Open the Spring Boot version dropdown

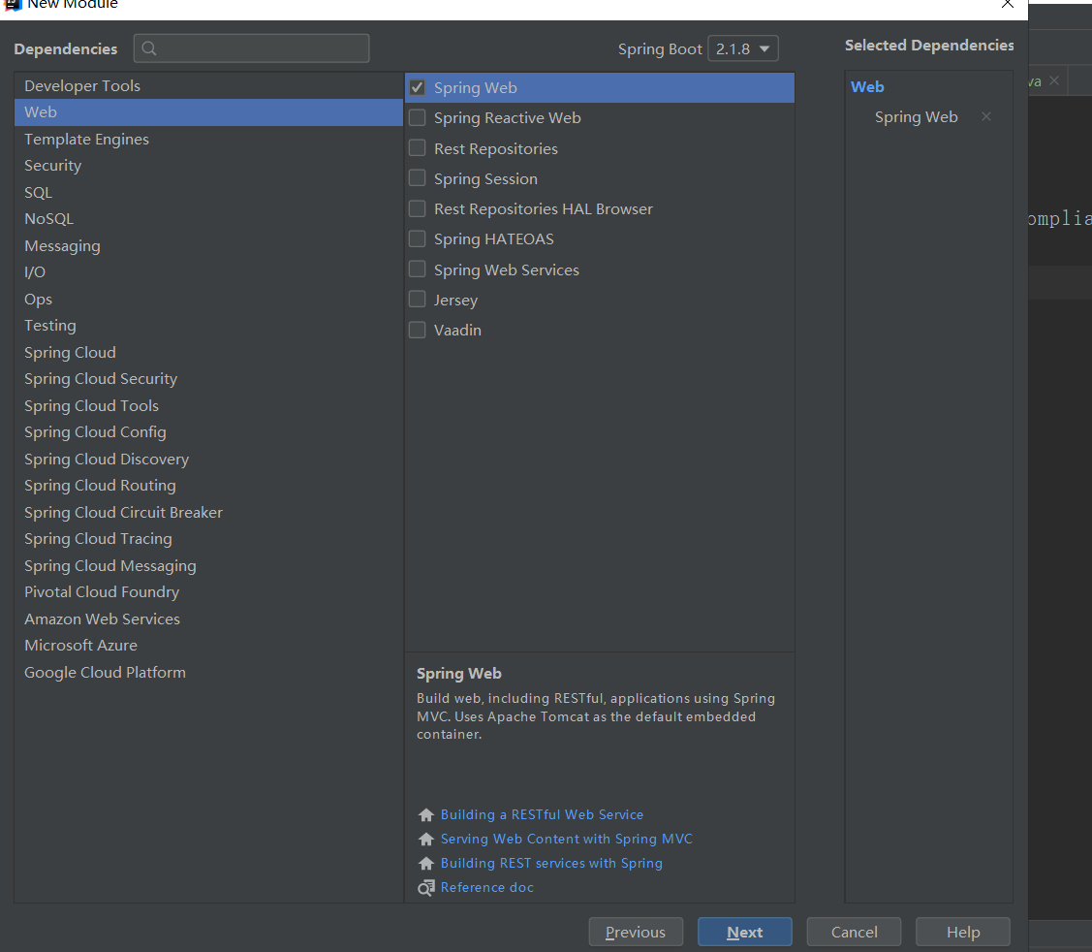tap(743, 48)
